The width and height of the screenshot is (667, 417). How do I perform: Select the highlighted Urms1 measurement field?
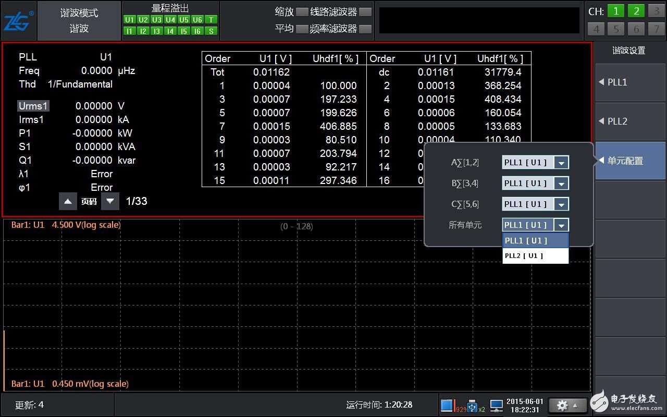click(33, 106)
